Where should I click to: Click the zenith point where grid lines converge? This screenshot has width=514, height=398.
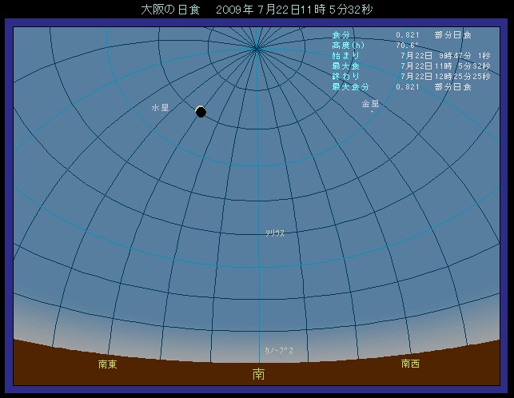(x=256, y=48)
